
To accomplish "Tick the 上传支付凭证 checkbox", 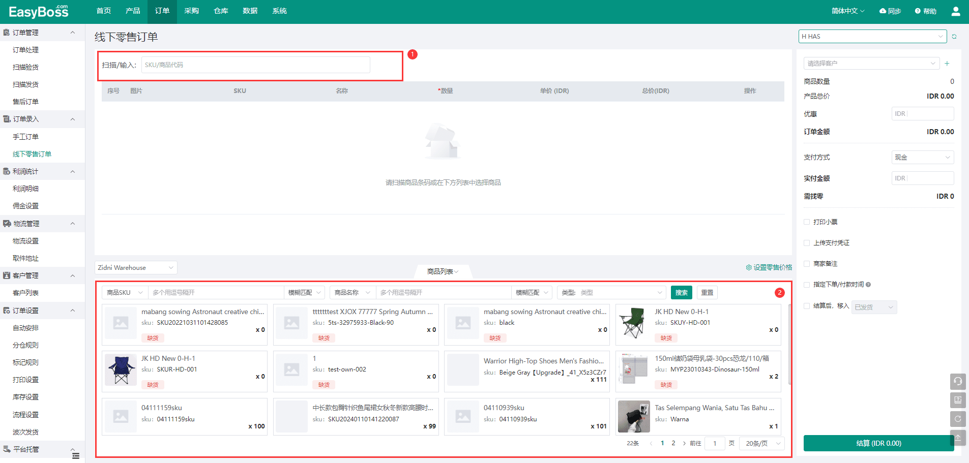I will point(807,243).
